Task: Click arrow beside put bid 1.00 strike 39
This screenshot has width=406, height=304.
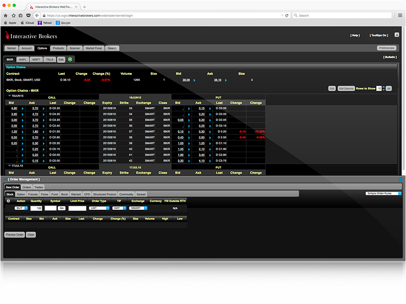Action: click(189, 143)
